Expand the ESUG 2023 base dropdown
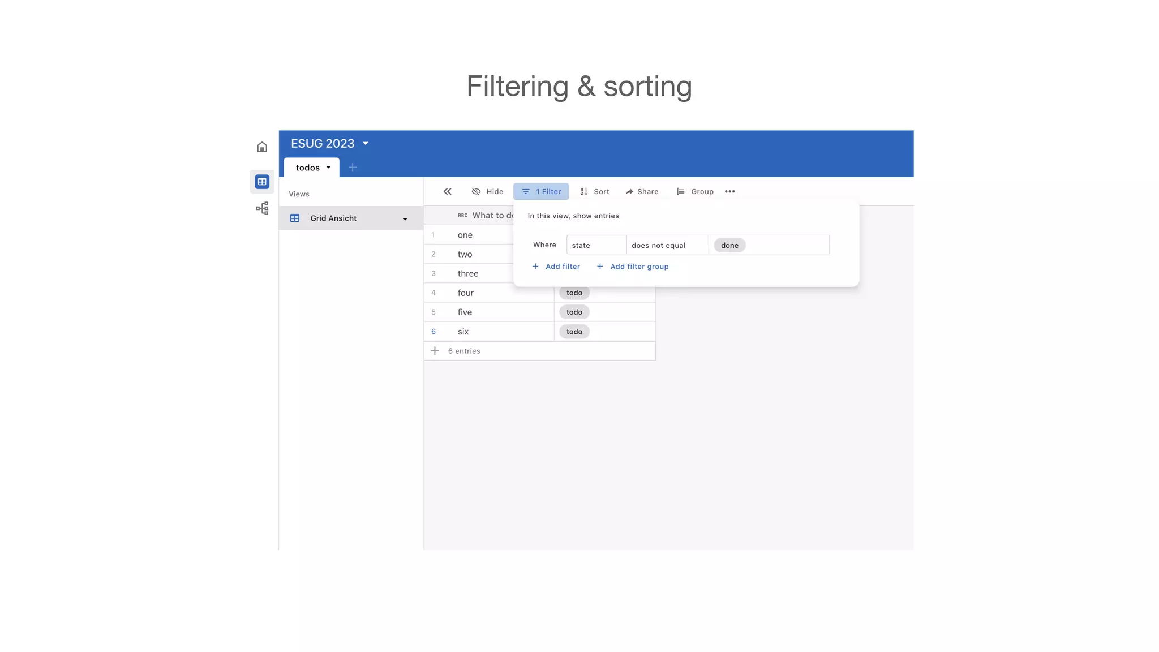Screen dimensions: 1159x652 coord(366,144)
